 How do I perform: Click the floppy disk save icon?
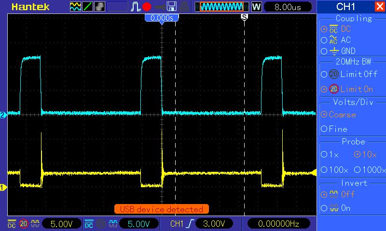pos(172,7)
